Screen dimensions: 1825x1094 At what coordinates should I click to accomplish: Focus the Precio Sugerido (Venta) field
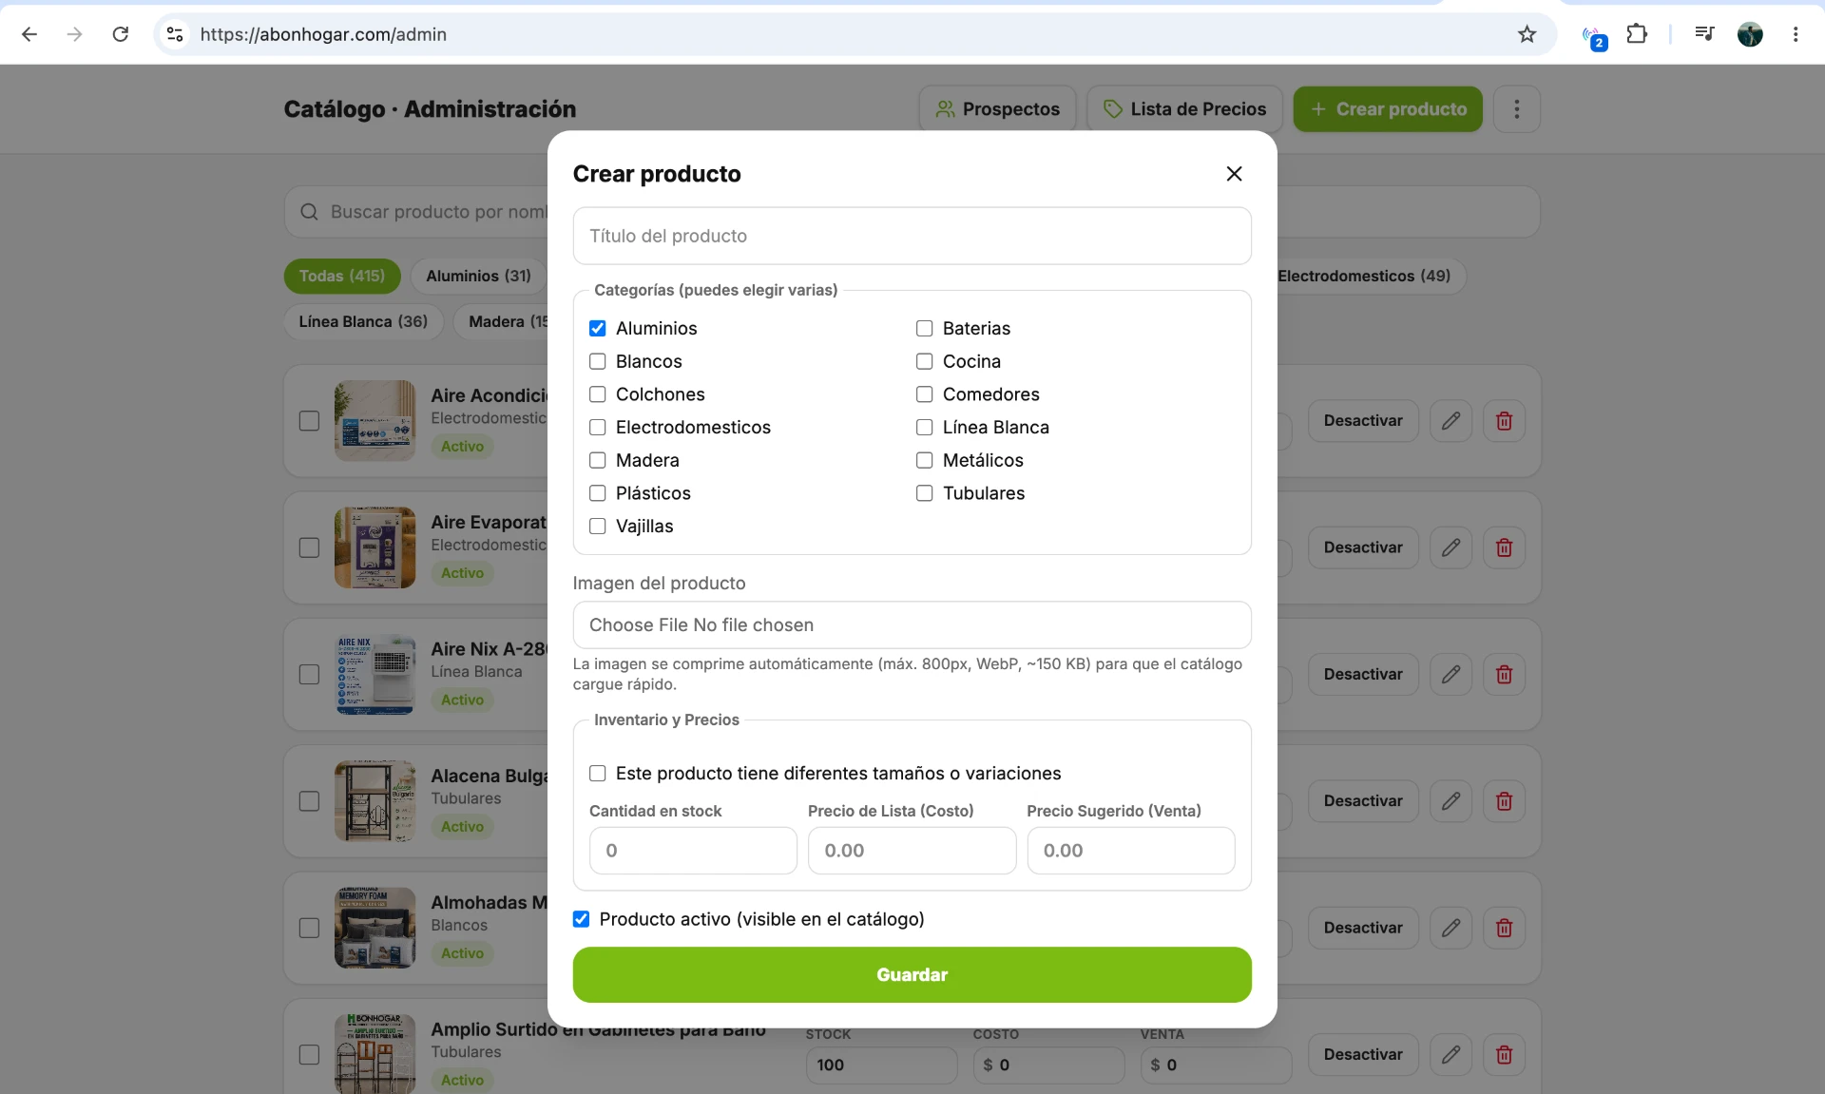1130,851
